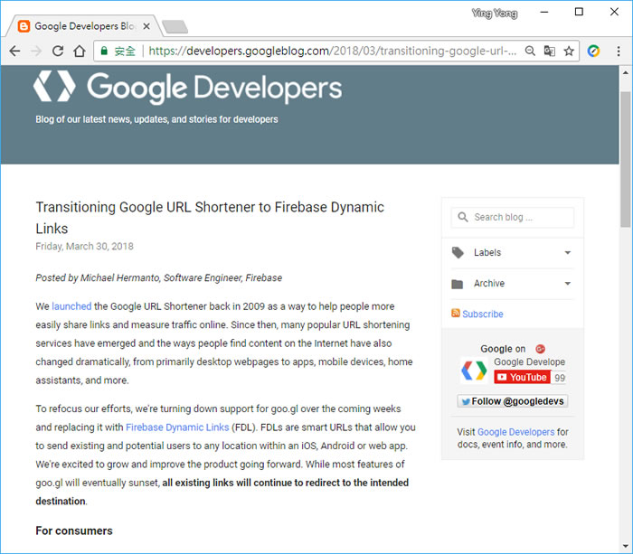
Task: Click the YouTube subscriber count 99
Action: [x=560, y=378]
